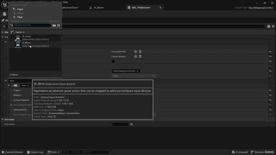This screenshot has height=155, width=276.
Task: Select IA_Move input action asset
Action: point(35,44)
